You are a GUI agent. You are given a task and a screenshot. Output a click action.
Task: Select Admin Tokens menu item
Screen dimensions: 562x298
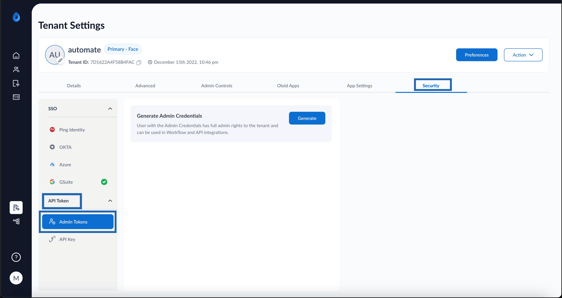pos(78,222)
